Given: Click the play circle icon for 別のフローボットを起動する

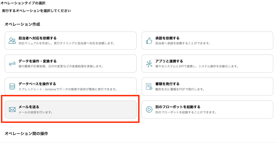Looking at the screenshot, I should tap(149, 110).
